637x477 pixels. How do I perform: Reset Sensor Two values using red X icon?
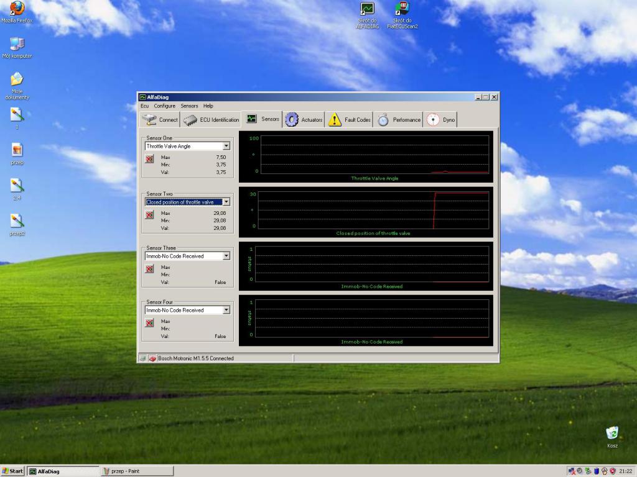[x=149, y=214]
